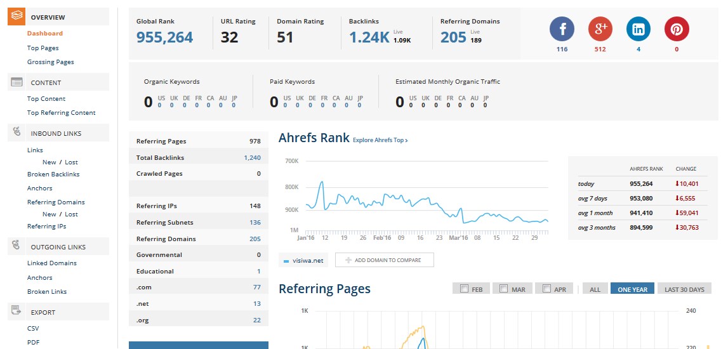The image size is (728, 349).
Task: Select the ONE YEAR time range tab
Action: [632, 288]
